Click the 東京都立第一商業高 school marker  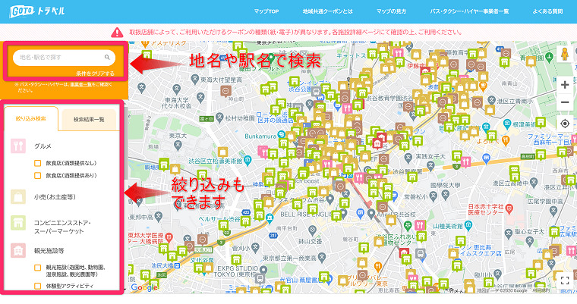[x=321, y=257]
